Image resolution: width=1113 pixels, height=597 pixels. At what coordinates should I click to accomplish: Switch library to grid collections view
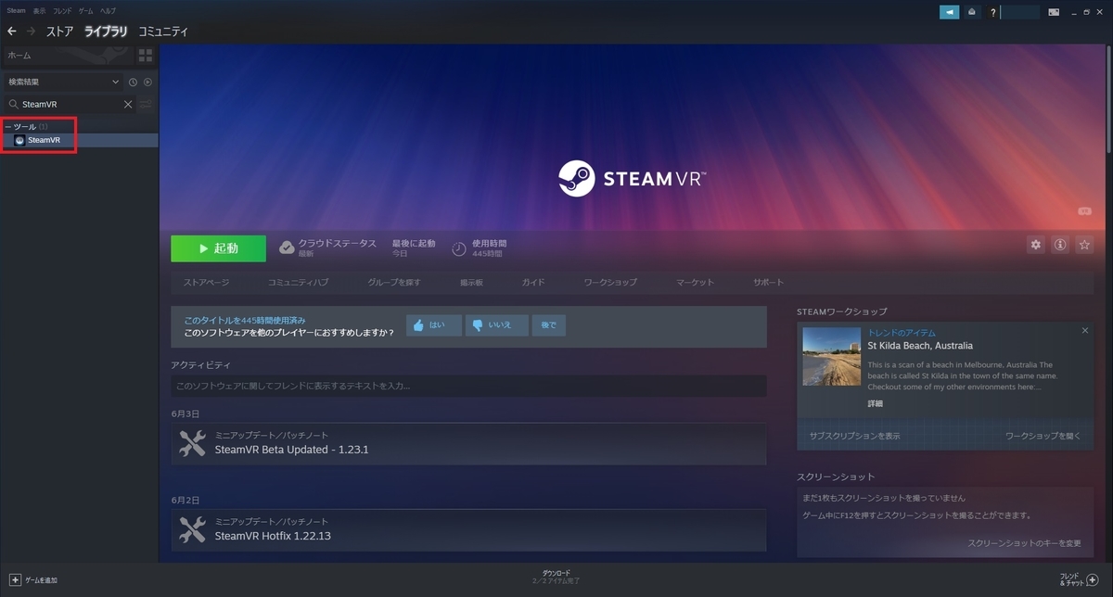145,56
